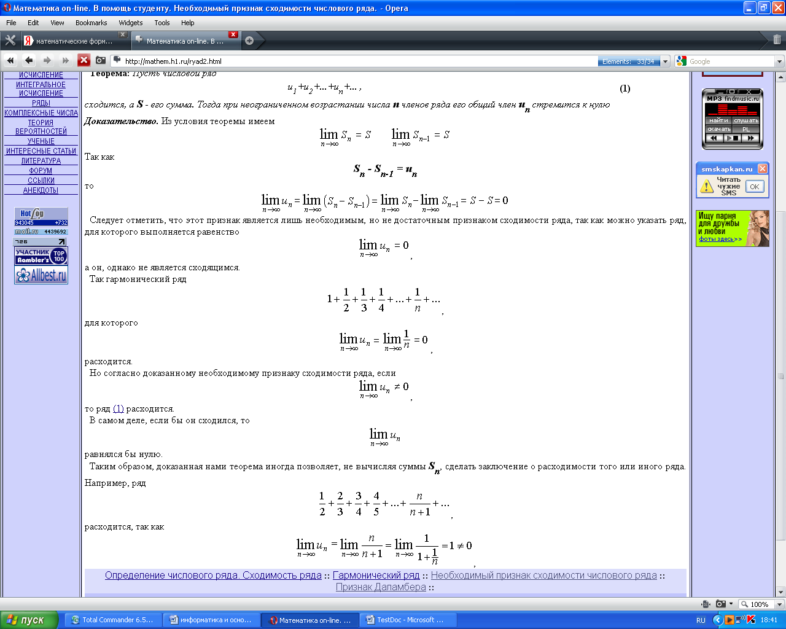Click the HotLog counter badge
Image resolution: width=786 pixels, height=629 pixels.
tap(41, 217)
